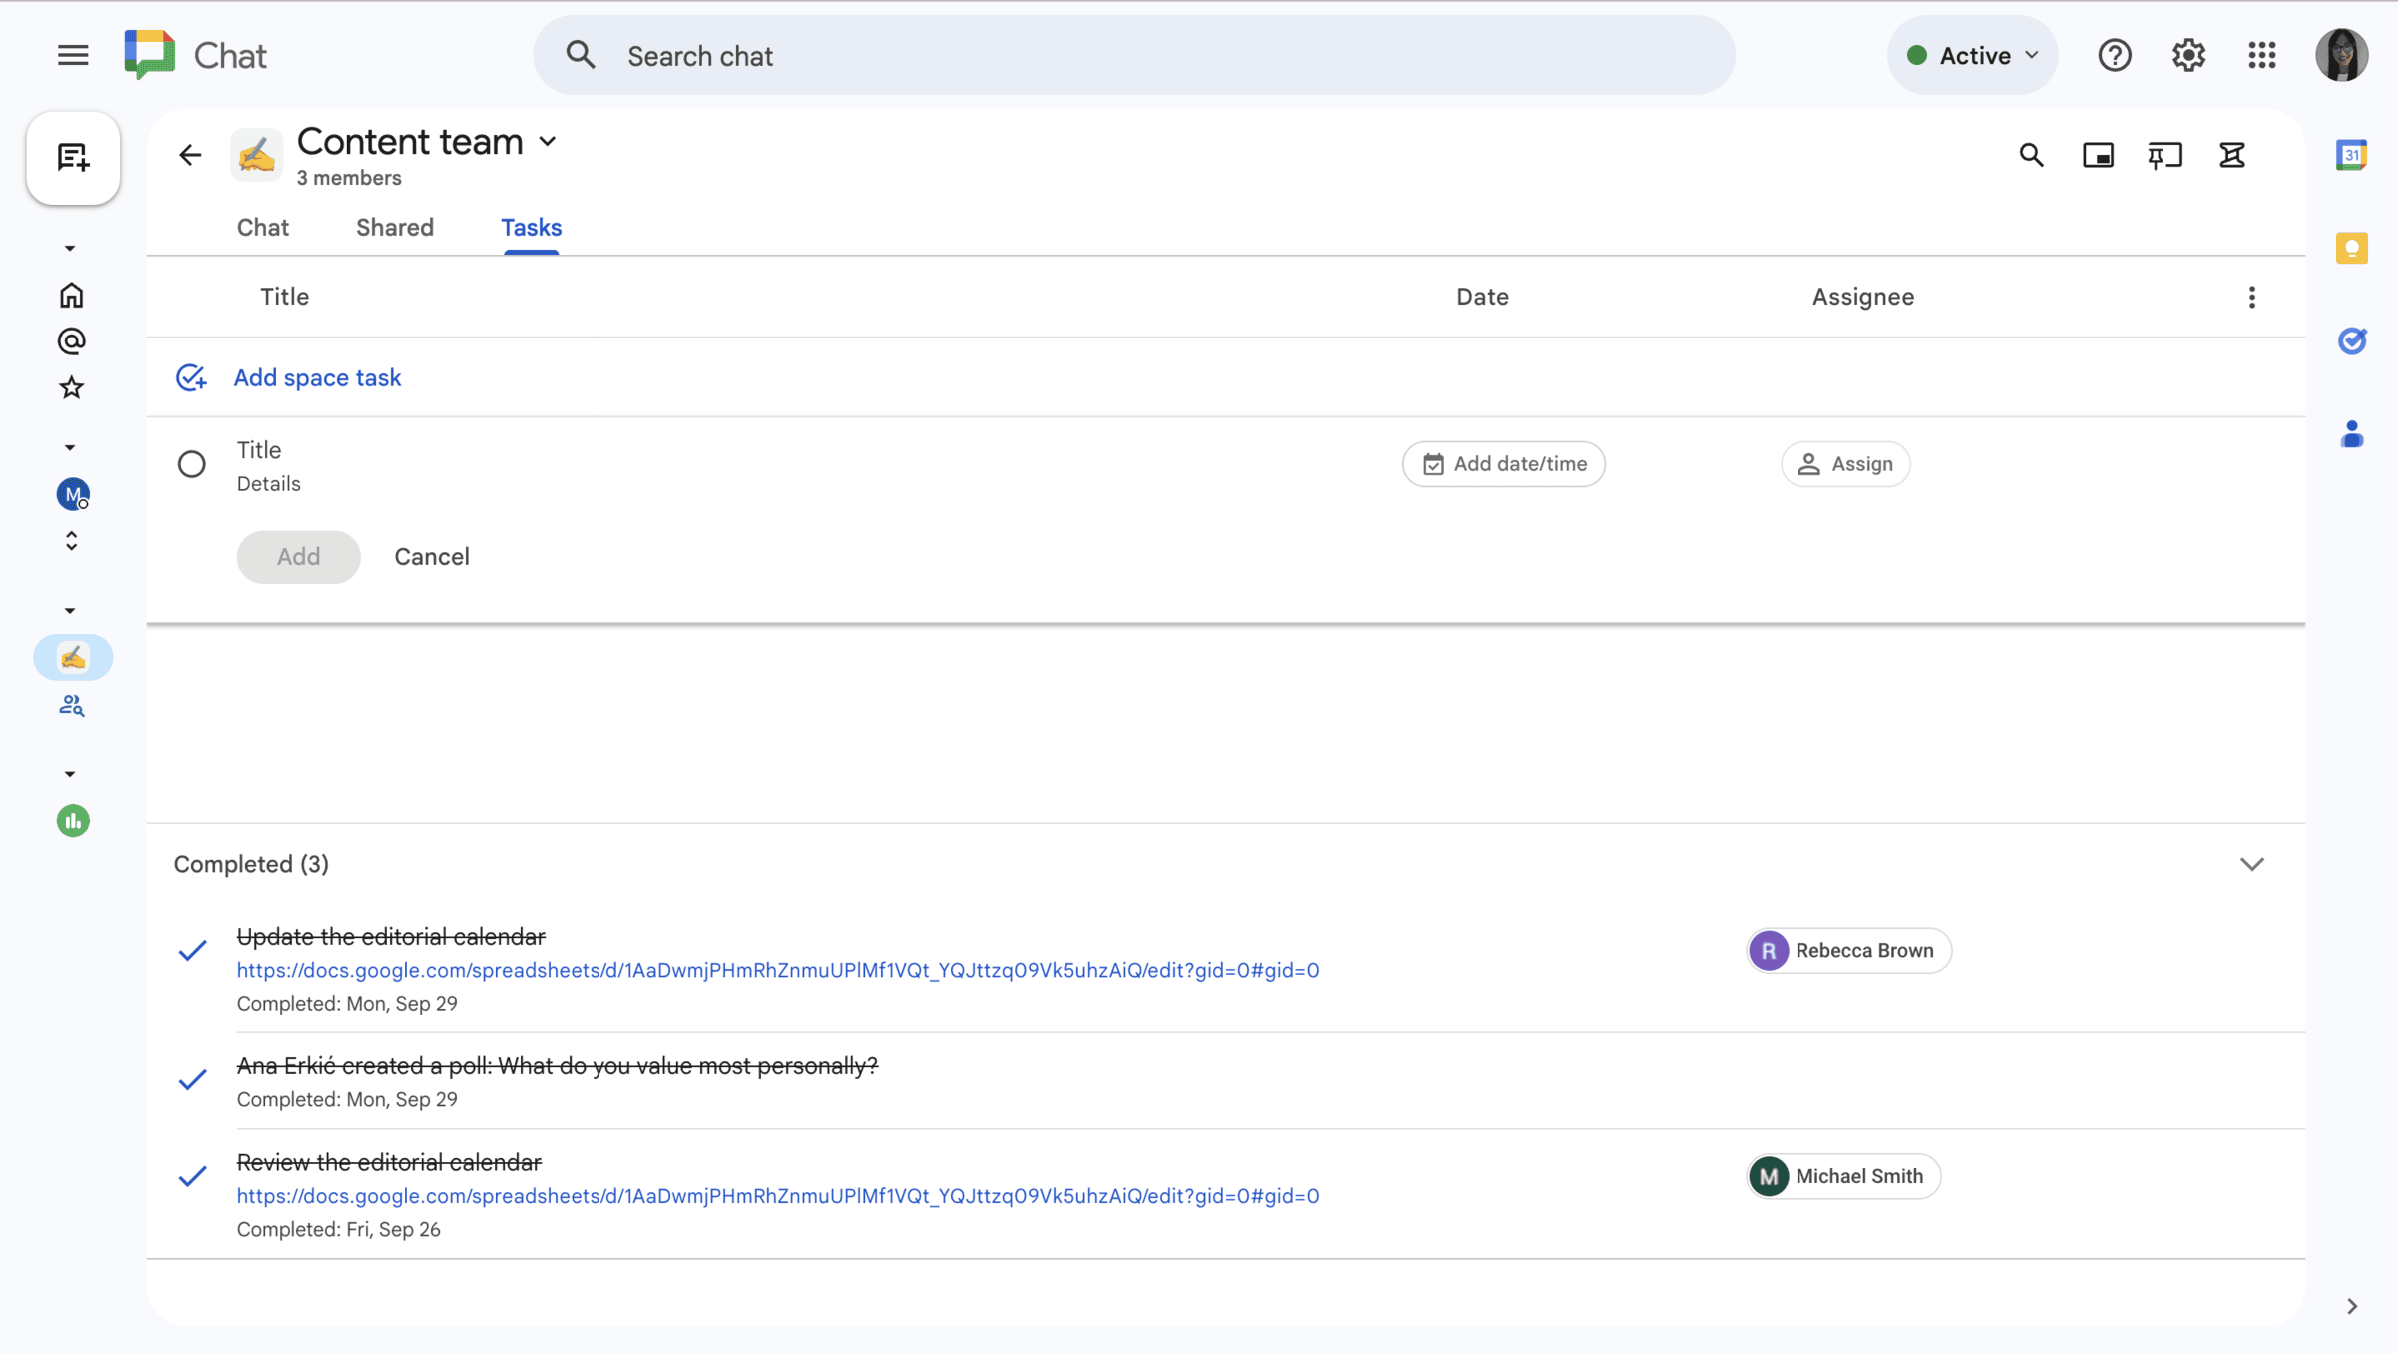Collapse the Completed tasks section

tap(2252, 863)
